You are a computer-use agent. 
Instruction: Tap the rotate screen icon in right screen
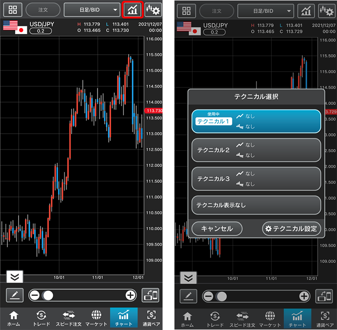[324, 296]
